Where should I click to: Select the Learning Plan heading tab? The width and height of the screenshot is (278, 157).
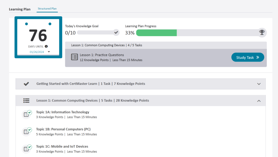[20, 9]
